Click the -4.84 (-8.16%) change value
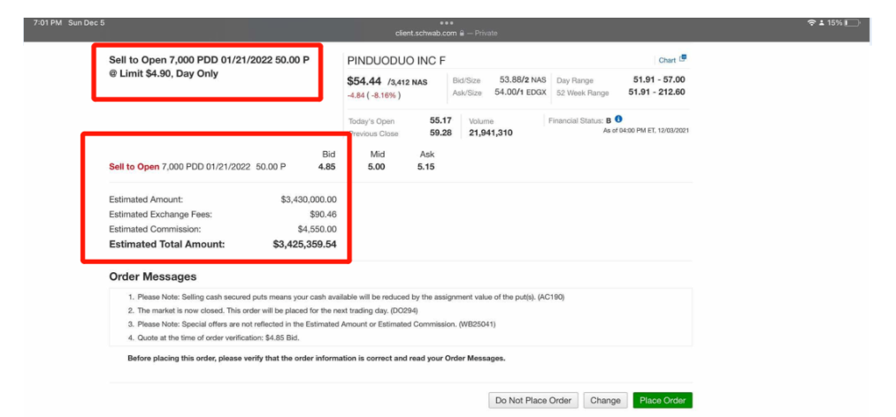Screen dimensions: 896x417 [374, 95]
